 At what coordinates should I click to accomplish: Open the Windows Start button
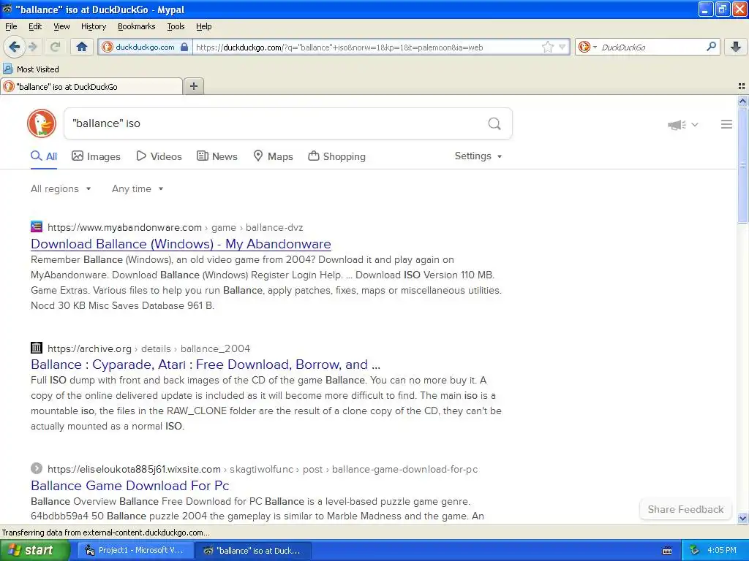[35, 550]
